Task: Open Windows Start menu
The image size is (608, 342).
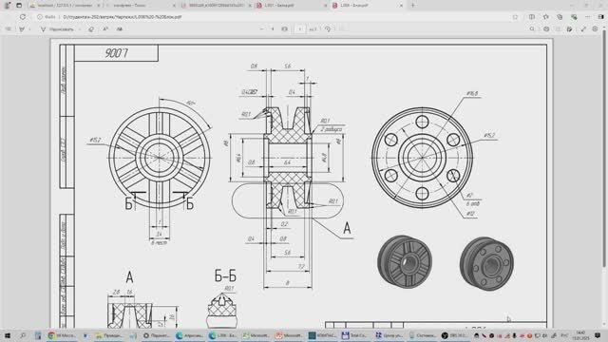Action: pyautogui.click(x=8, y=335)
